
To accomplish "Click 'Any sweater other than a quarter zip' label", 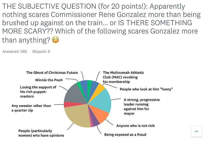I will point(31,108).
